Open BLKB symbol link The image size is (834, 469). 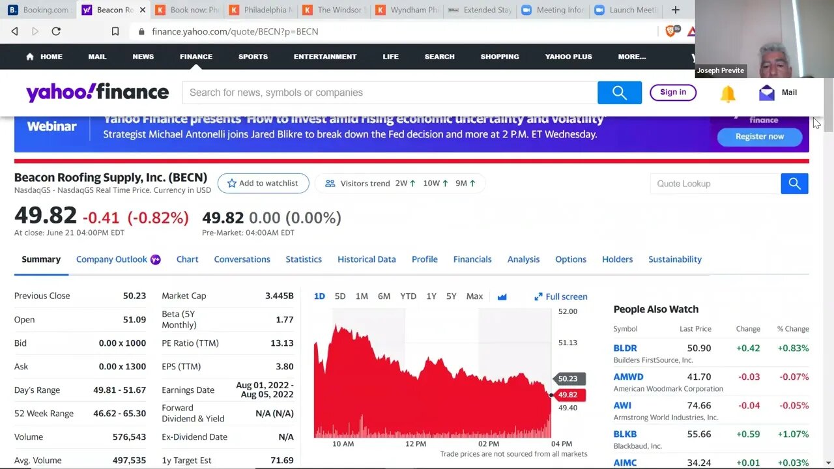(625, 434)
